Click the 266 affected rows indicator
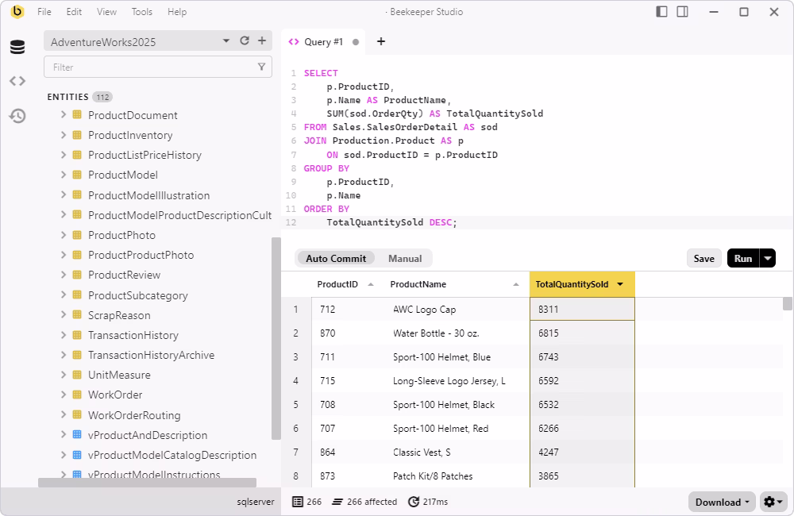794x516 pixels. pos(364,502)
